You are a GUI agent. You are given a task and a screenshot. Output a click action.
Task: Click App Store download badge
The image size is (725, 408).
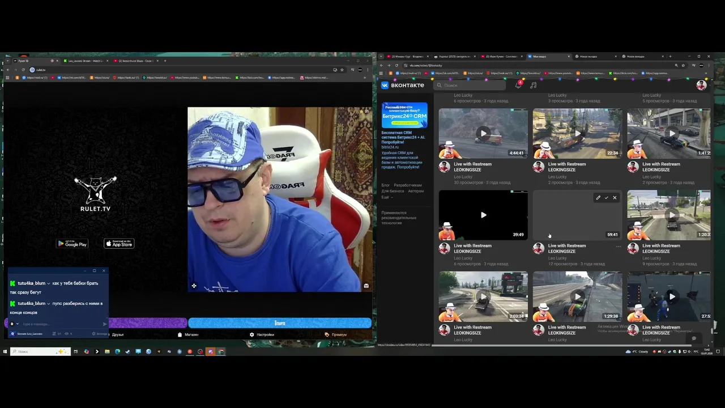tap(119, 244)
